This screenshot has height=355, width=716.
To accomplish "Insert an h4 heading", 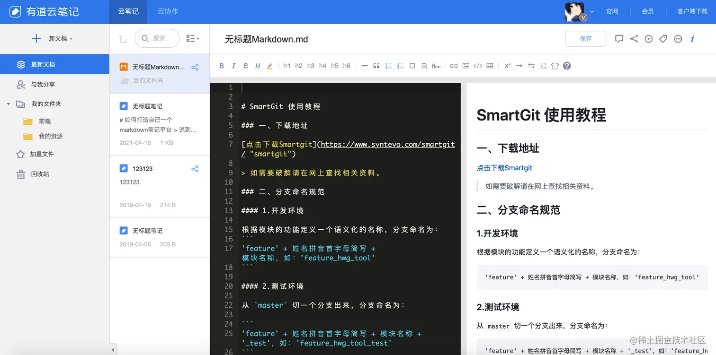I will point(323,66).
